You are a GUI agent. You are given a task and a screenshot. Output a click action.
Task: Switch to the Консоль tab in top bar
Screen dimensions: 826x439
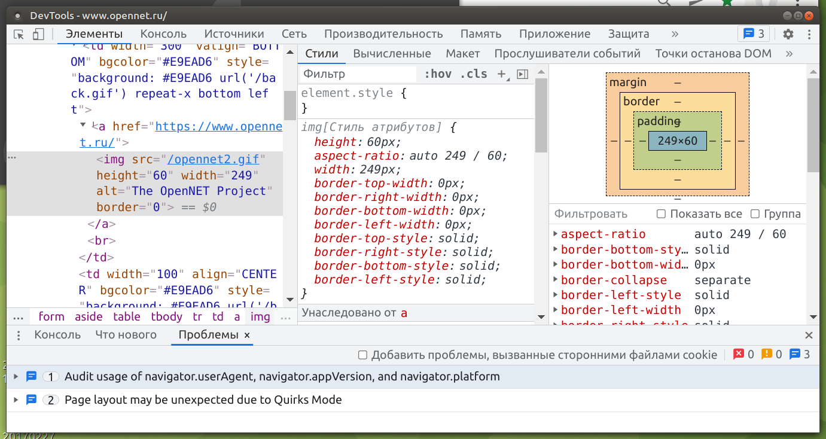click(x=163, y=34)
